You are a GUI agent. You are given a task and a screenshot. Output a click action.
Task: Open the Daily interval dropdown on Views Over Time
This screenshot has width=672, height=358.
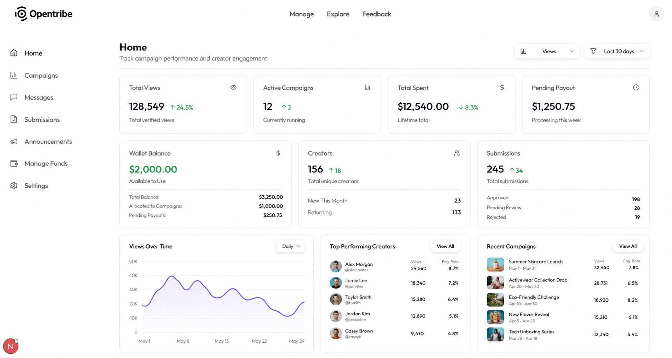tap(290, 246)
